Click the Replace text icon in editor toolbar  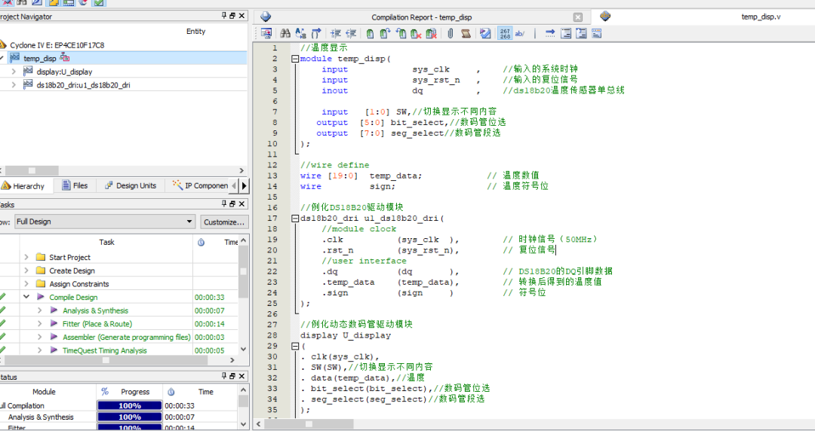coord(301,33)
